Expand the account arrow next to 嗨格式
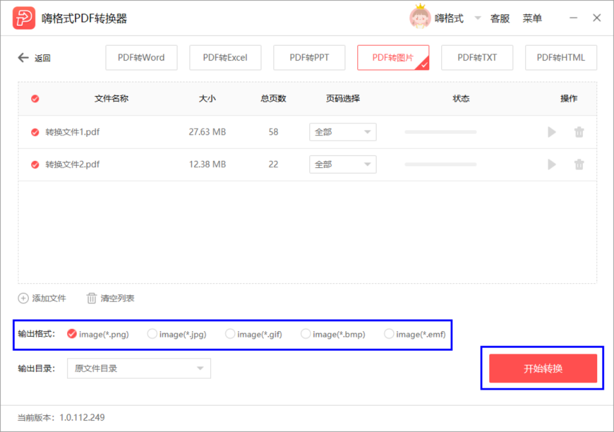 click(477, 18)
